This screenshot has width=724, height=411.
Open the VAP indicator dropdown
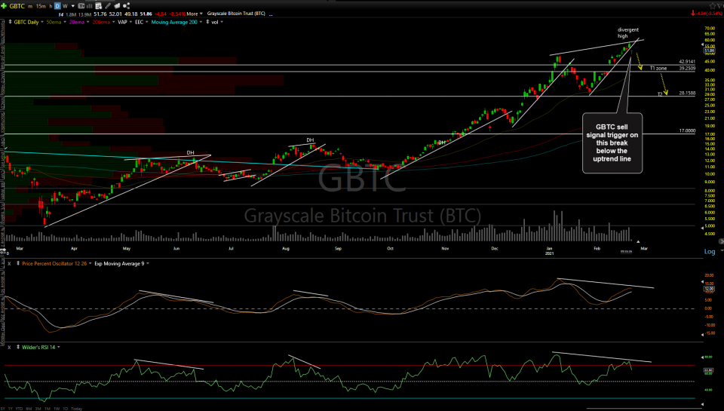pyautogui.click(x=130, y=22)
